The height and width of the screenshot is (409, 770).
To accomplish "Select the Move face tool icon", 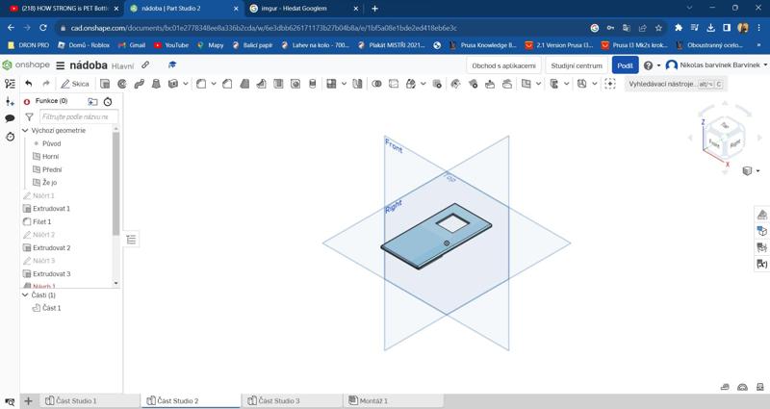I will [x=490, y=84].
